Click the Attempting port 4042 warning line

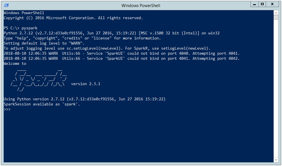[121, 59]
